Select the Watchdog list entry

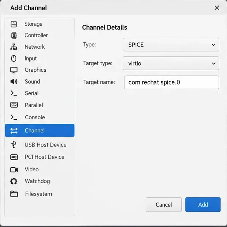point(40,181)
